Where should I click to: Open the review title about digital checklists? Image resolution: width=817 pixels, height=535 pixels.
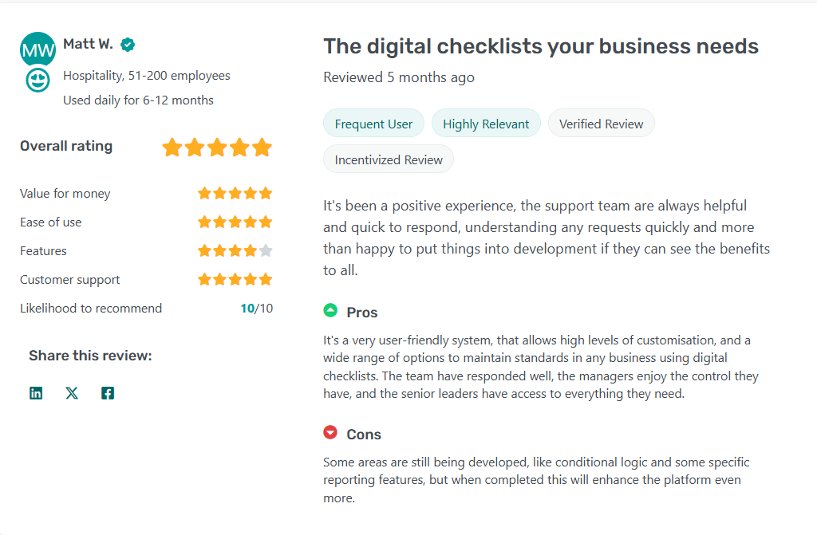(540, 46)
